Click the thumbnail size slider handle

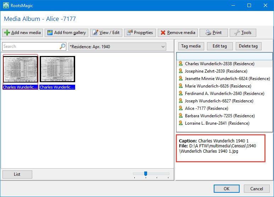(x=146, y=174)
